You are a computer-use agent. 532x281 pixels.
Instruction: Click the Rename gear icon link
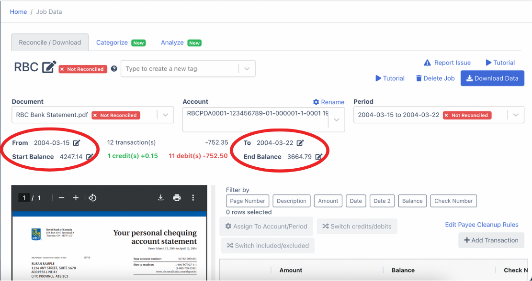coord(328,102)
